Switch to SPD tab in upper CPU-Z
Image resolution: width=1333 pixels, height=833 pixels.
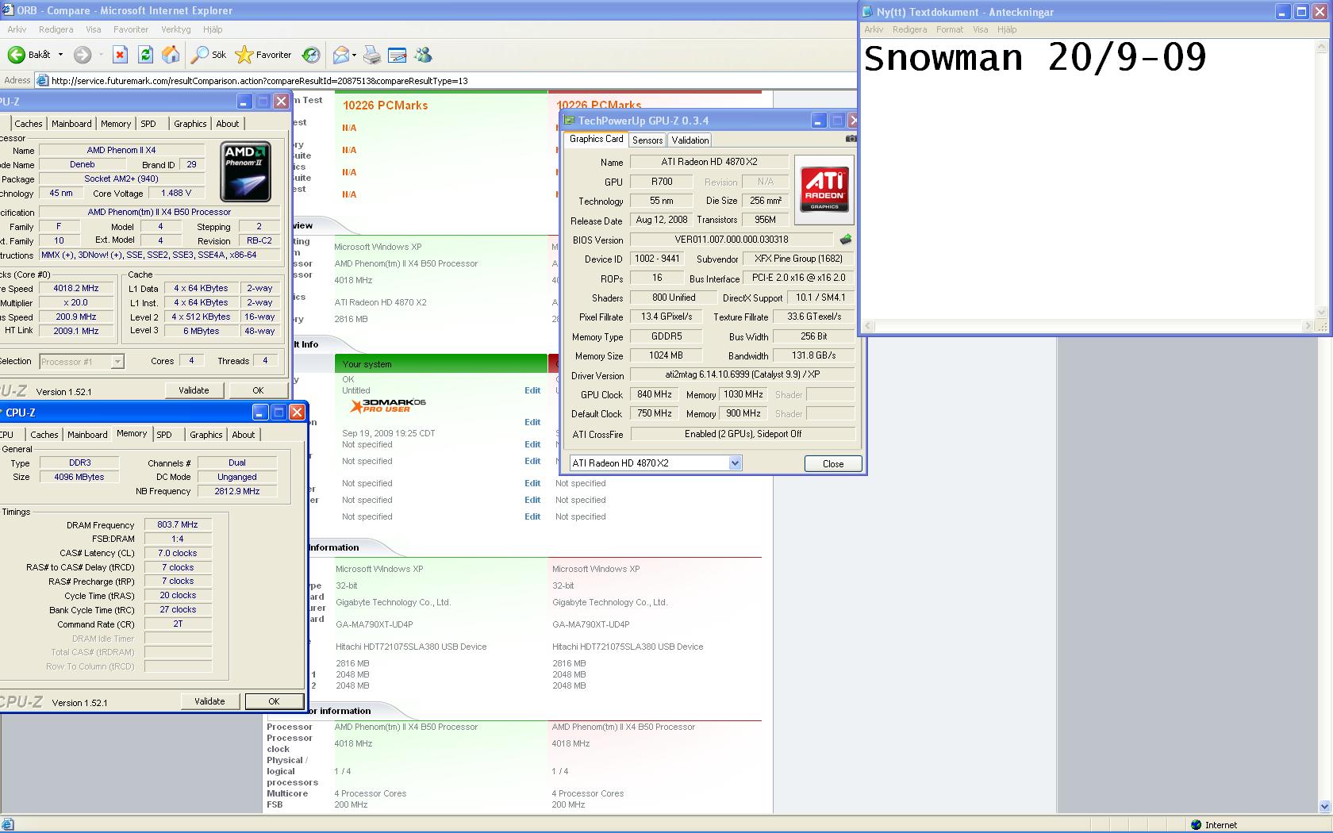click(148, 124)
